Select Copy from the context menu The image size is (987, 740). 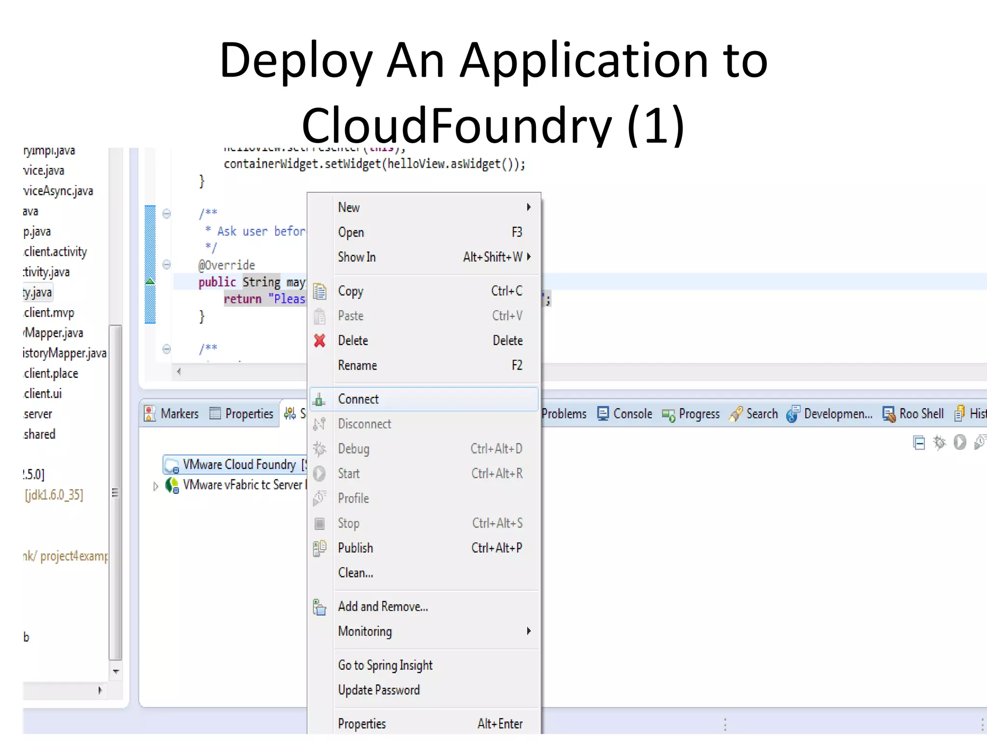424,291
